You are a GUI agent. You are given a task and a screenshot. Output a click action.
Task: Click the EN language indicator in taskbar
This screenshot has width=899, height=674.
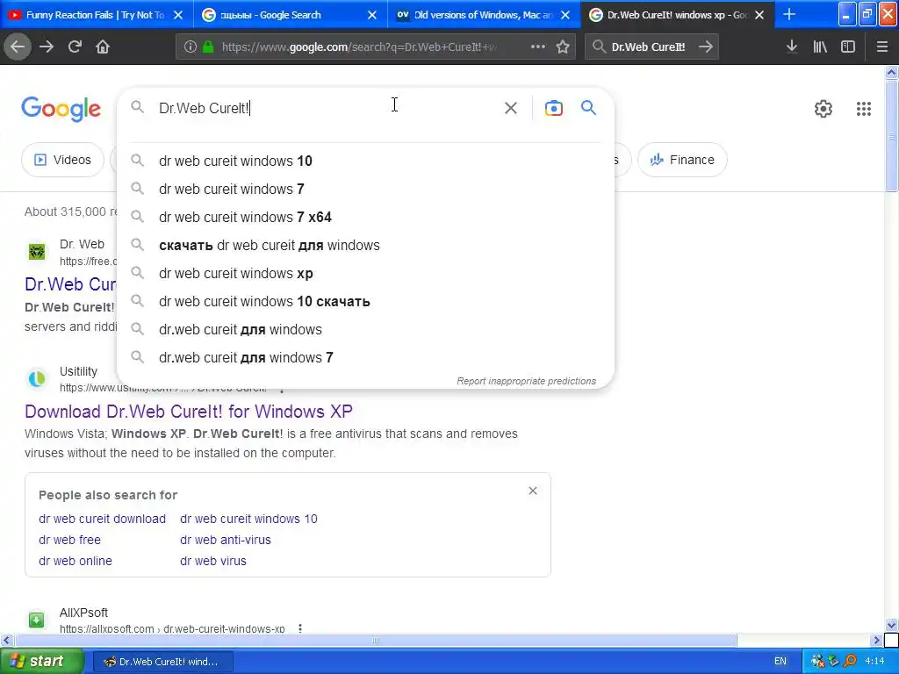[x=780, y=661]
